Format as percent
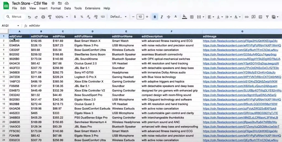This screenshot has width=282, height=142. tap(82, 17)
